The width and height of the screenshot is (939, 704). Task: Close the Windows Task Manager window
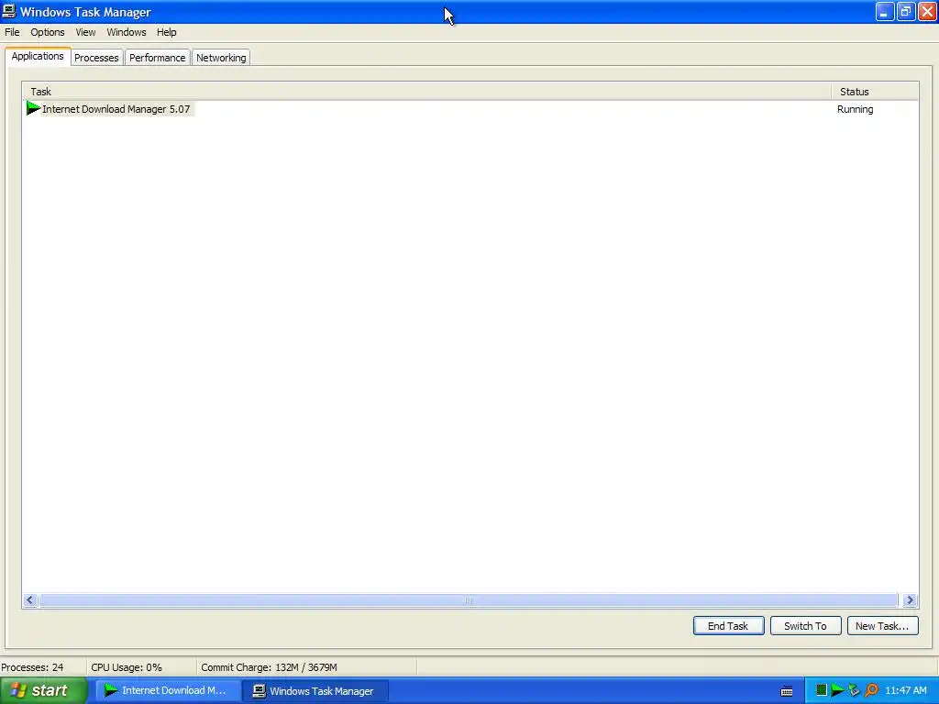click(927, 11)
